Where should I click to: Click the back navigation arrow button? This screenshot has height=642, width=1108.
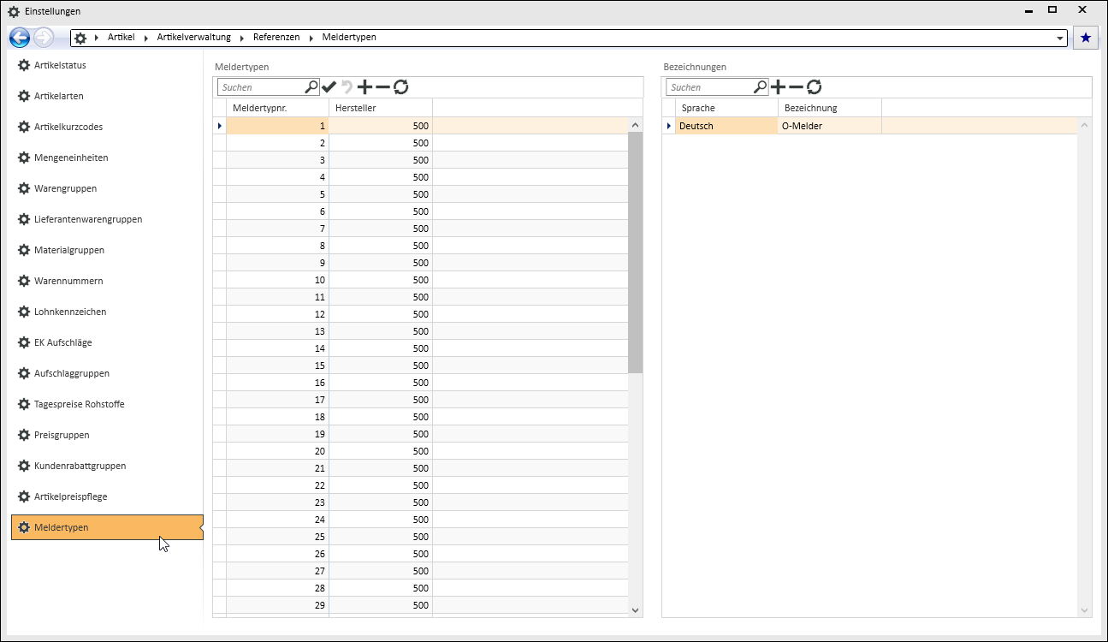[x=20, y=38]
